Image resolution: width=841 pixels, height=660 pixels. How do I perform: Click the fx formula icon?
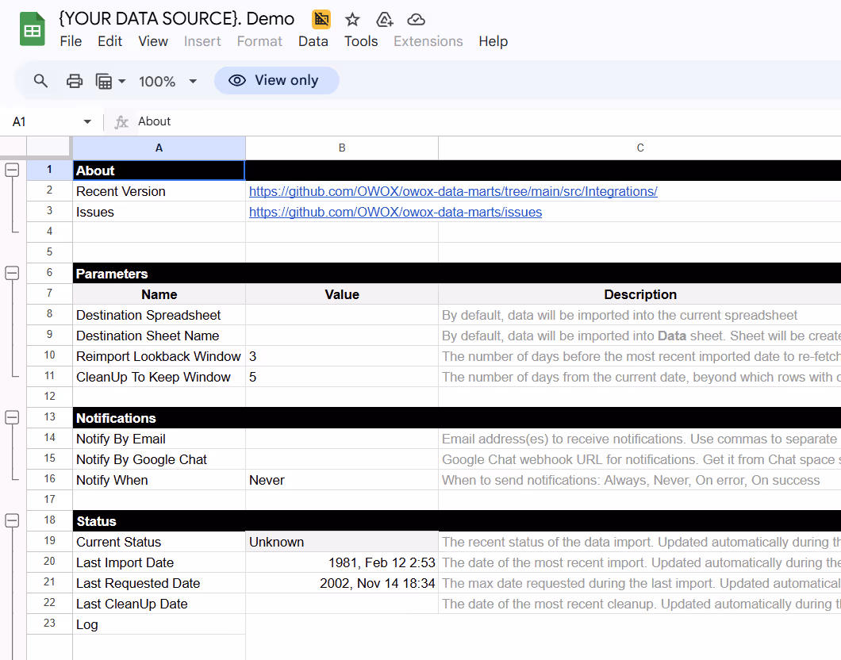click(121, 121)
